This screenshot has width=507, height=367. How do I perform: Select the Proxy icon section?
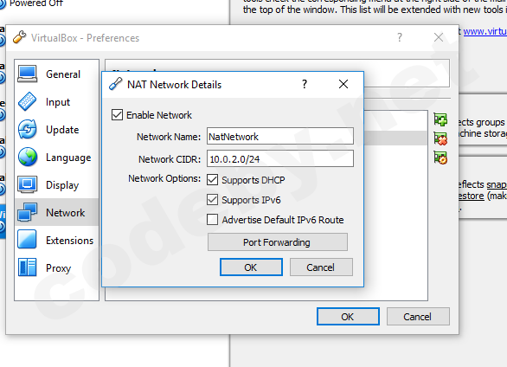click(x=27, y=267)
